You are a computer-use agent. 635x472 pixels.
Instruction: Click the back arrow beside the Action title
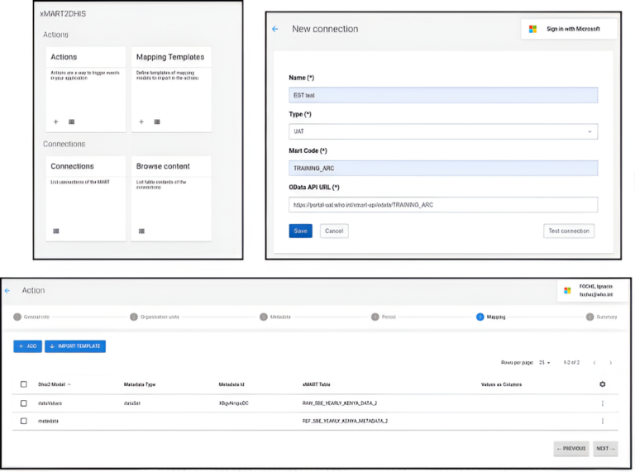coord(8,290)
